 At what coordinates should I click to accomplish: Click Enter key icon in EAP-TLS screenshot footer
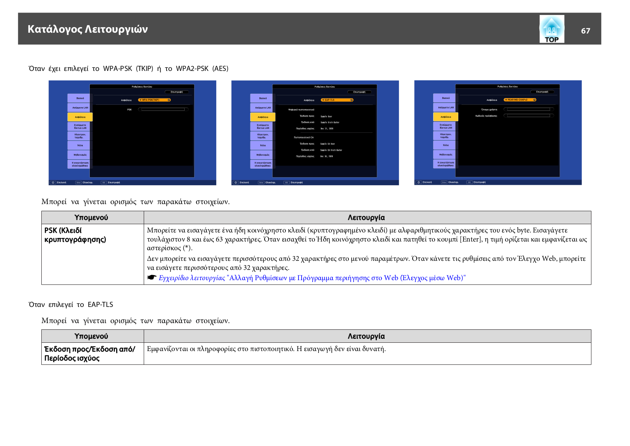pyautogui.click(x=261, y=182)
